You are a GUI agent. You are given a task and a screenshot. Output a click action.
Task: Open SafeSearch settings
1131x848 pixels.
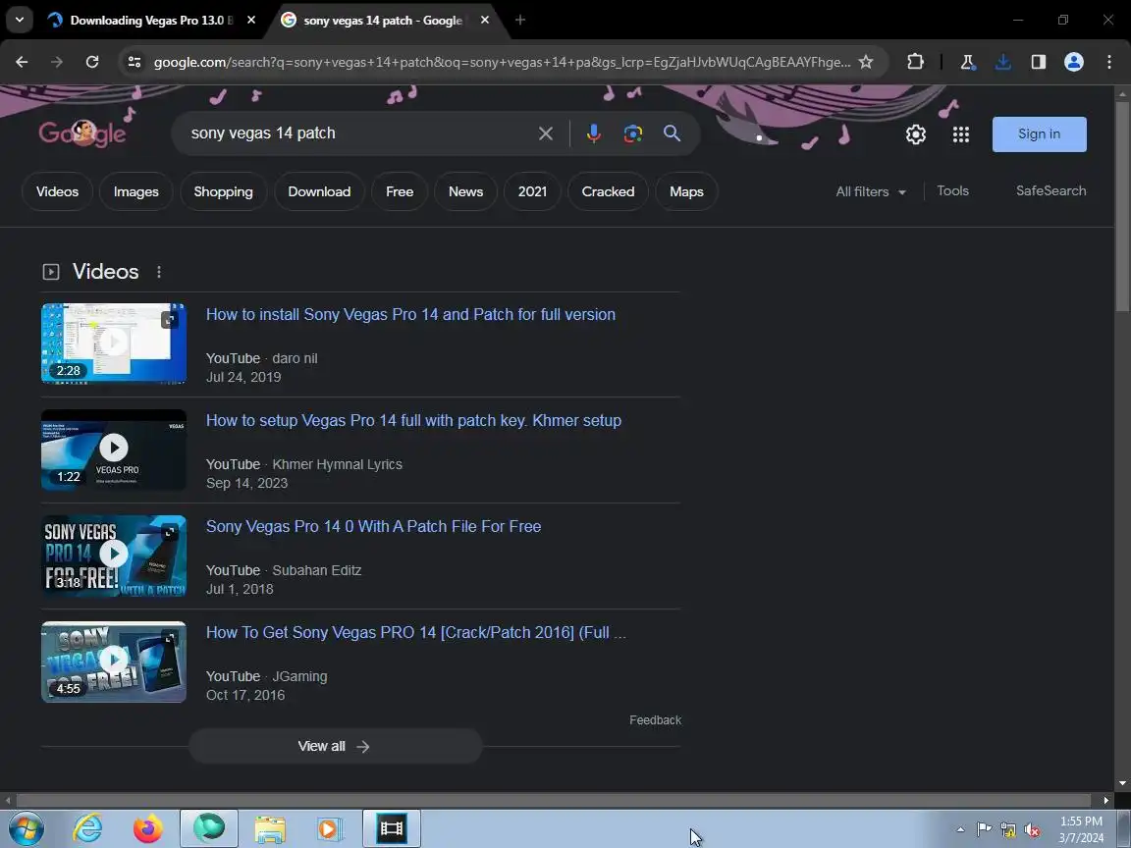pyautogui.click(x=1050, y=191)
